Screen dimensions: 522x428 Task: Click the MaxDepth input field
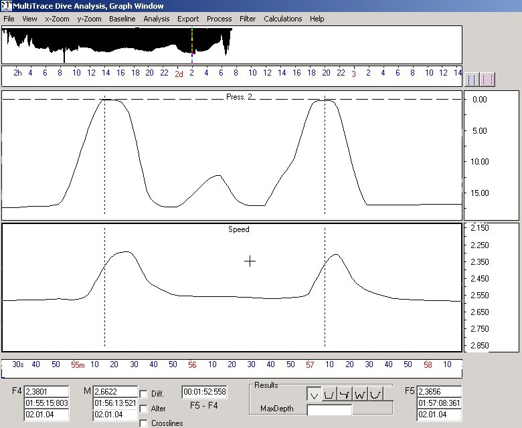[x=329, y=409]
